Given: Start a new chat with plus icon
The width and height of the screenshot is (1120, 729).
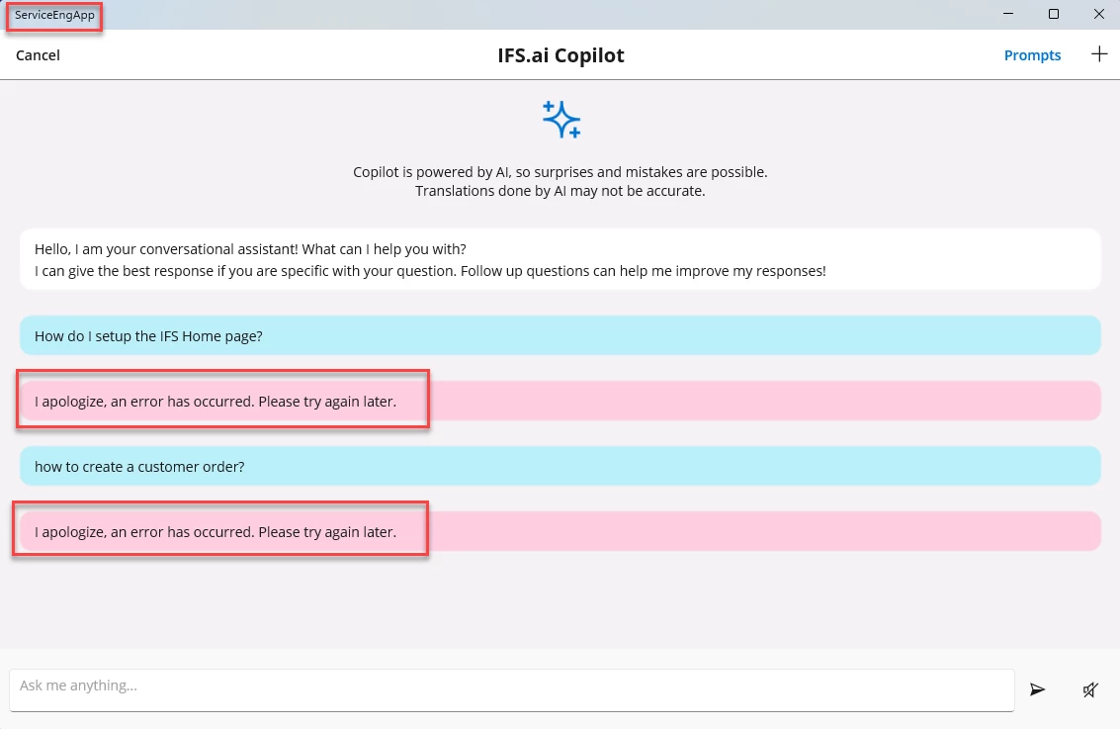Looking at the screenshot, I should (1099, 54).
